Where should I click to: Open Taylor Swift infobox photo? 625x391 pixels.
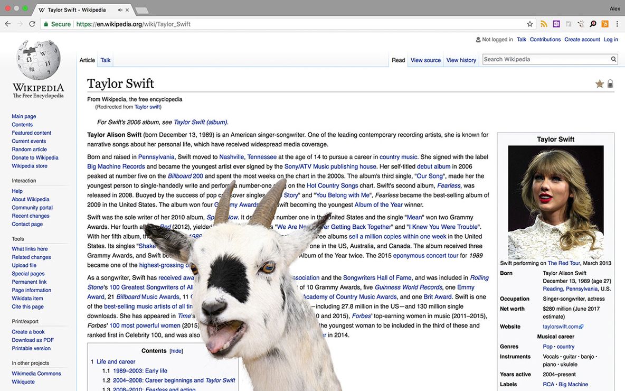click(555, 202)
